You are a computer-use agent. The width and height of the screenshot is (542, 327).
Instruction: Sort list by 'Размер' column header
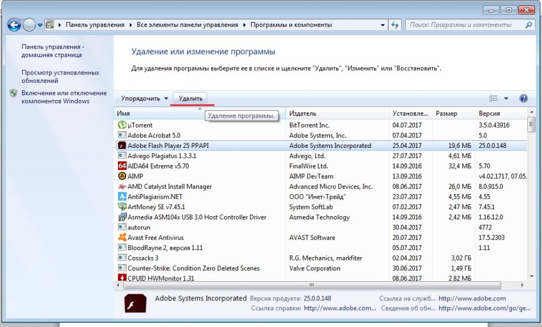453,114
